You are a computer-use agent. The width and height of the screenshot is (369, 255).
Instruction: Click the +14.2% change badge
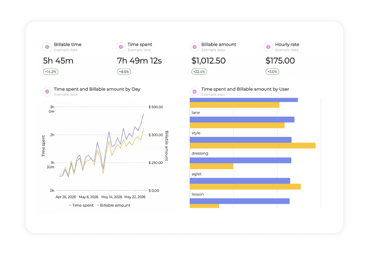[50, 71]
